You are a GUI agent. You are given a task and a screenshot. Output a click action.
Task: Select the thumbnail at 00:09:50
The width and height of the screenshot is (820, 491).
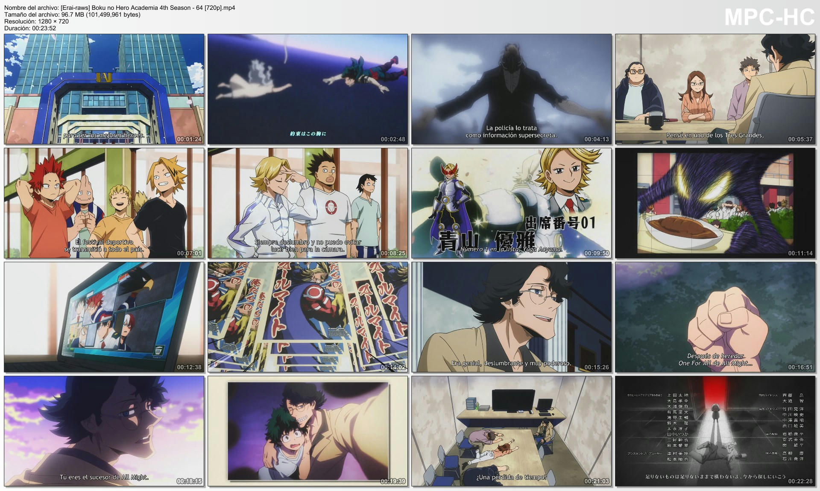click(x=512, y=203)
